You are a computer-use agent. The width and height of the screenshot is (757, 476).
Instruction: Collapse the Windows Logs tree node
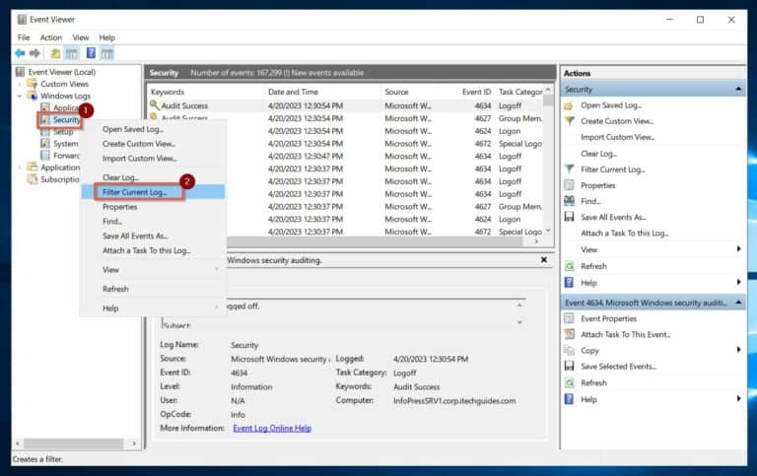20,96
